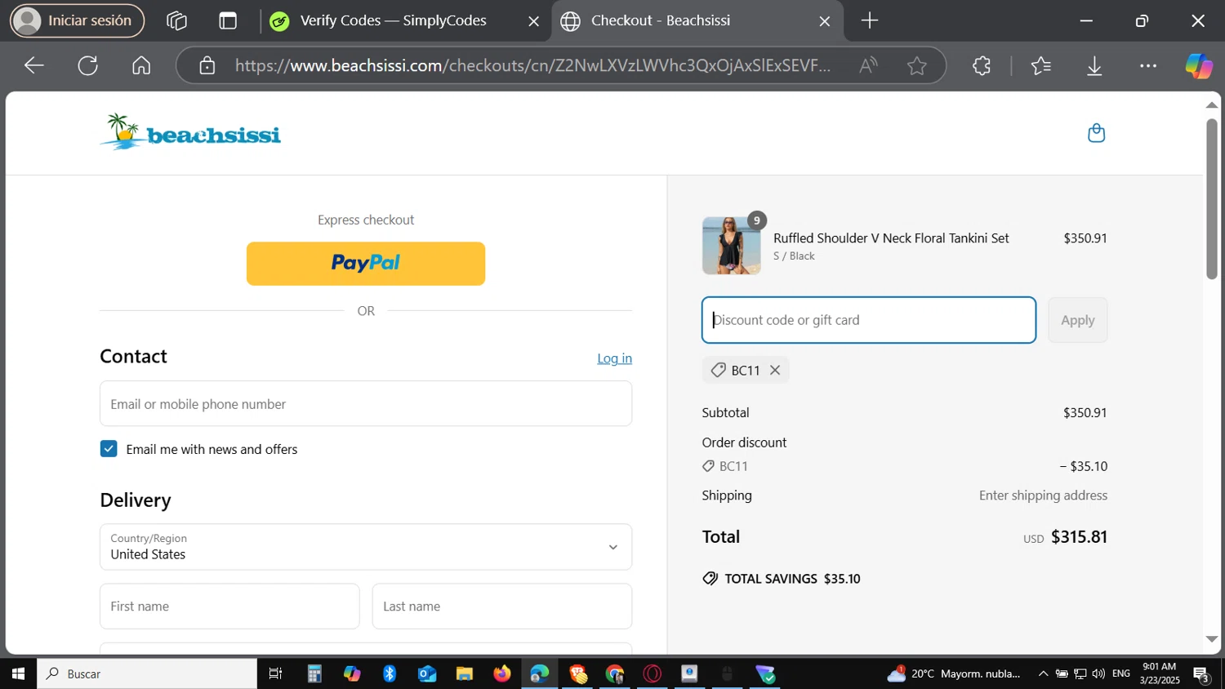Show hidden system tray icons

point(1043,673)
